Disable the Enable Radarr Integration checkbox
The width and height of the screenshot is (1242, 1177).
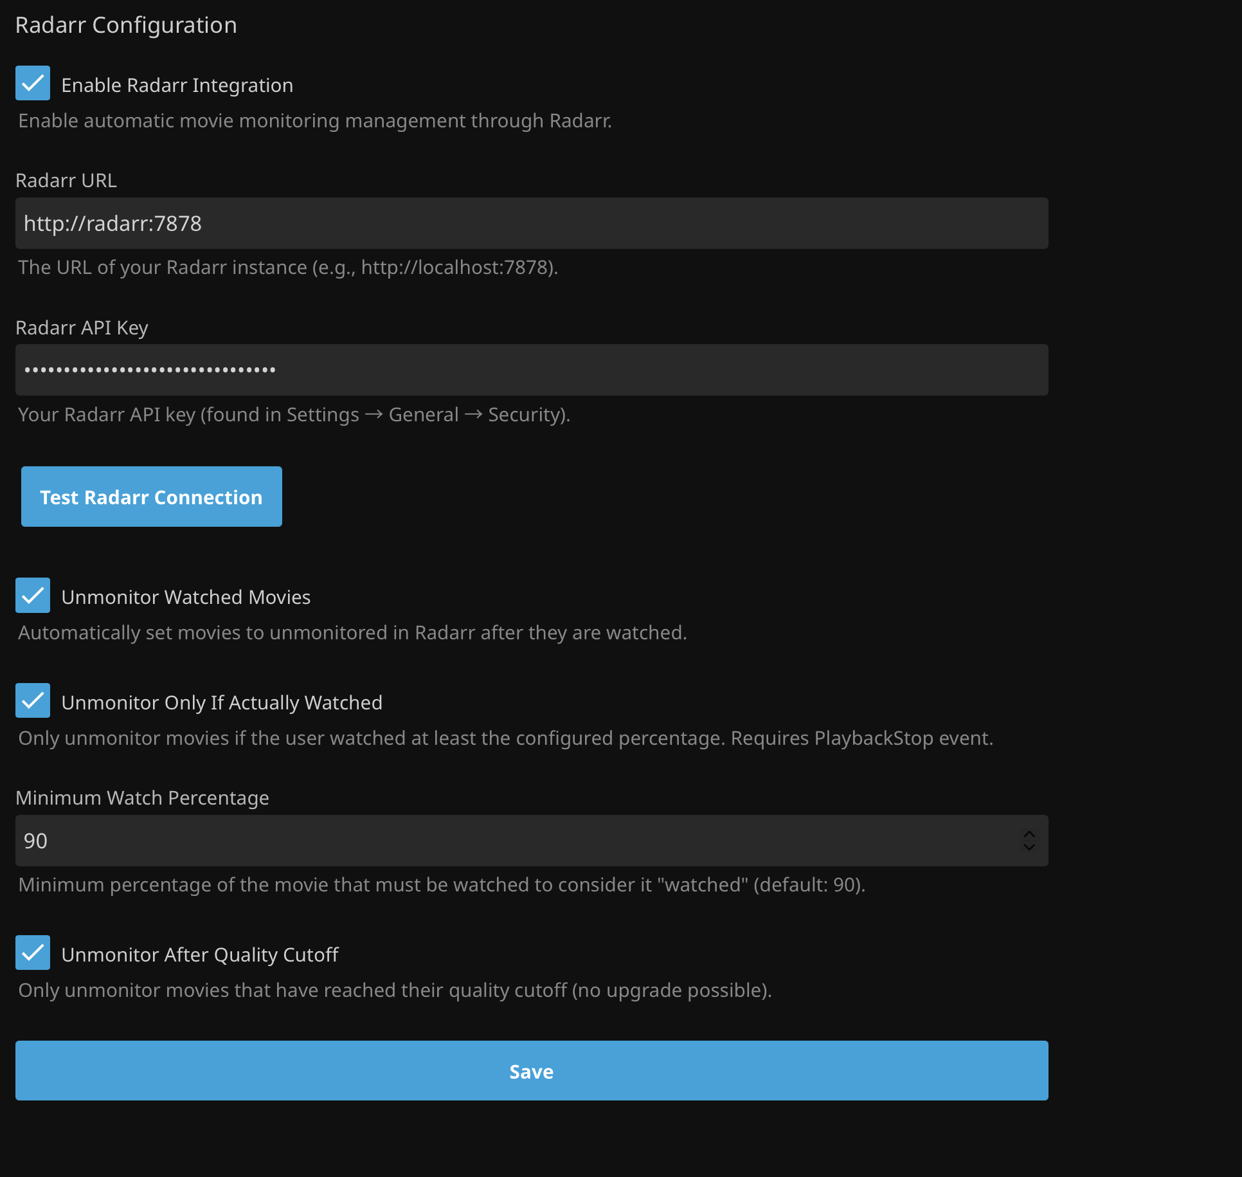click(x=33, y=82)
